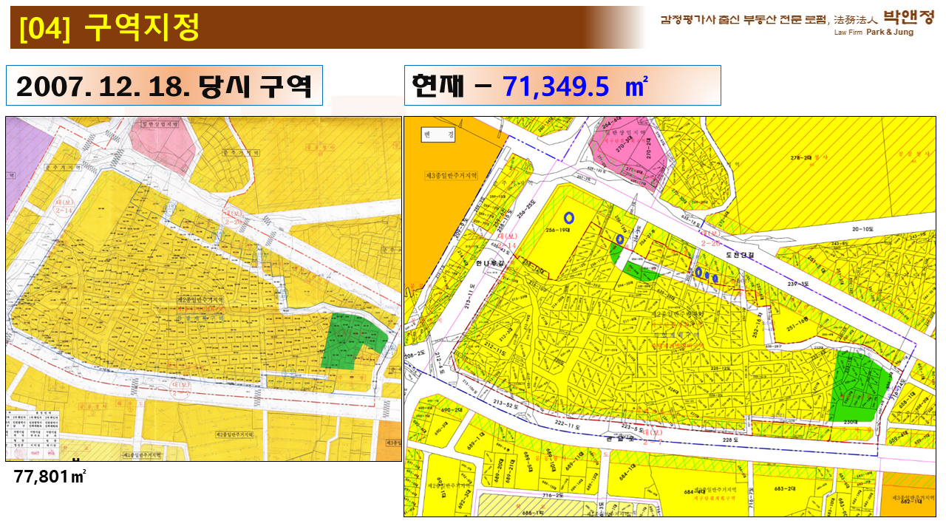Click the 239-3도 road label on current map

[x=799, y=283]
